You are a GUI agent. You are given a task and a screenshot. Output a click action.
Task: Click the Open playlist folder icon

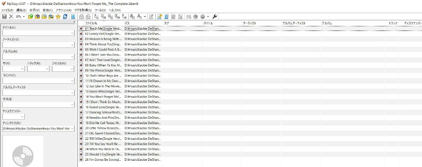pos(44,16)
